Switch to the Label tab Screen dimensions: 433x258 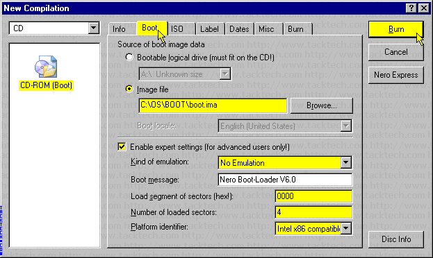tap(209, 29)
